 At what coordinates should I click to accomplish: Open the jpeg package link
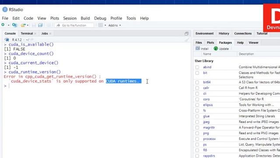[206, 122]
